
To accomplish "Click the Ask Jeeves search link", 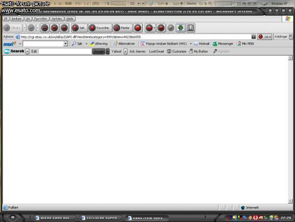I will tap(137, 51).
